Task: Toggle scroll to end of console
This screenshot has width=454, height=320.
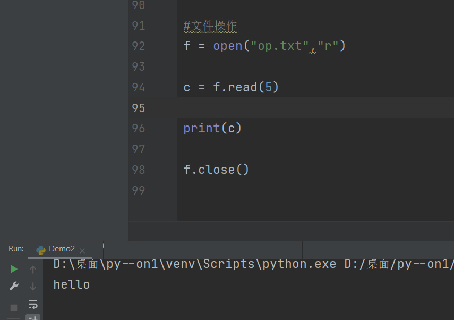Action: (33, 317)
